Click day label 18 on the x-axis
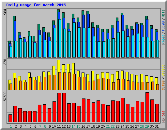Viewport: 167px width, 130px height. pos(93,126)
